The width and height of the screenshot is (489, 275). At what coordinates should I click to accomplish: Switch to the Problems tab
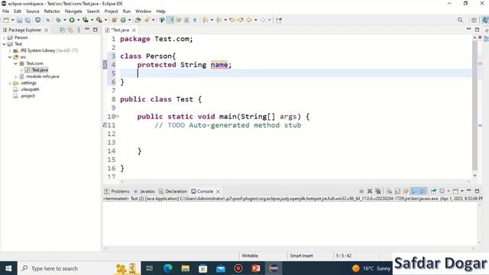pos(117,191)
